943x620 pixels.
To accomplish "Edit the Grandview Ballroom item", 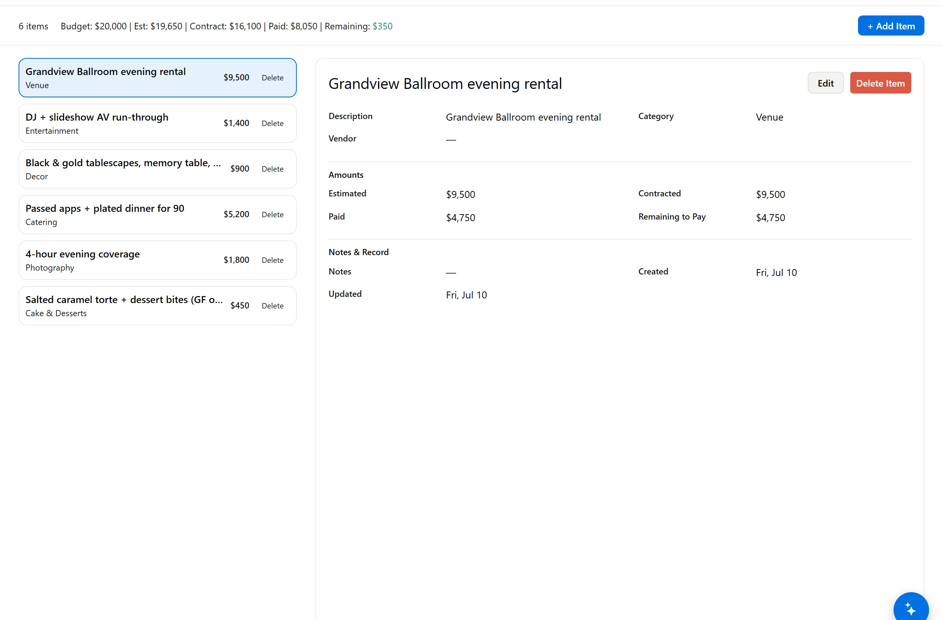I will pyautogui.click(x=826, y=83).
